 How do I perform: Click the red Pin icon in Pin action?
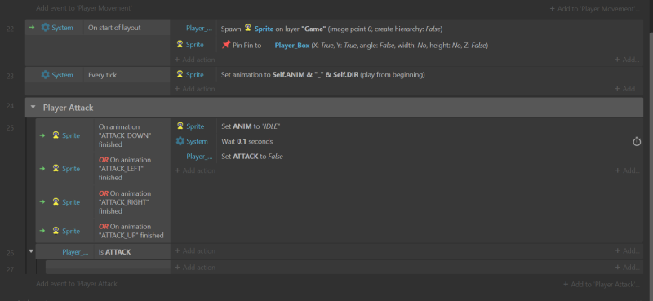(226, 45)
